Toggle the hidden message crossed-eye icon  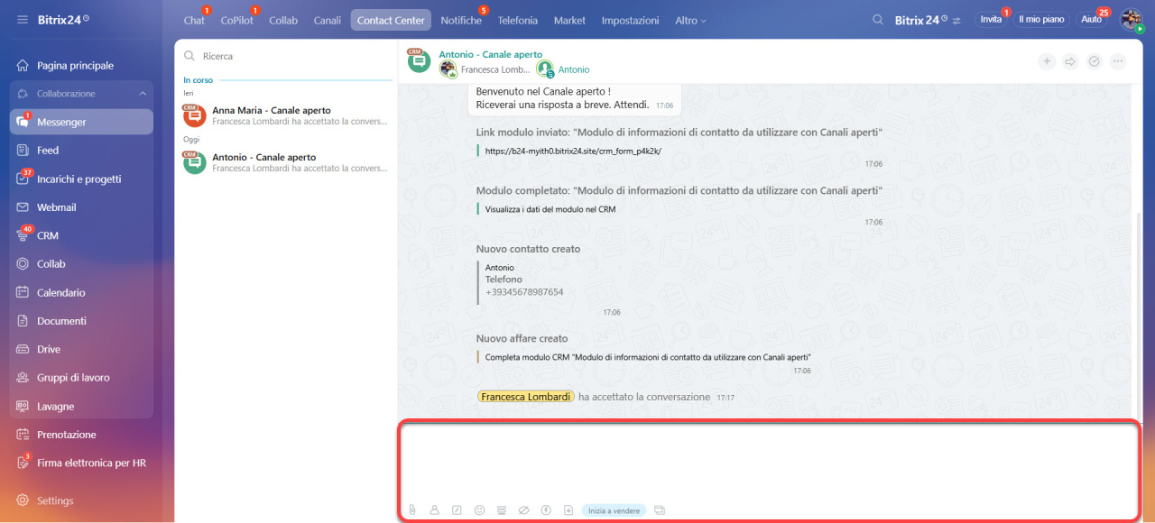pyautogui.click(x=523, y=510)
